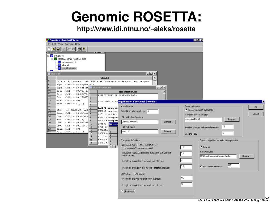Select cv-estimates.txt in the project tree
272x204 pixels.
(x=69, y=62)
